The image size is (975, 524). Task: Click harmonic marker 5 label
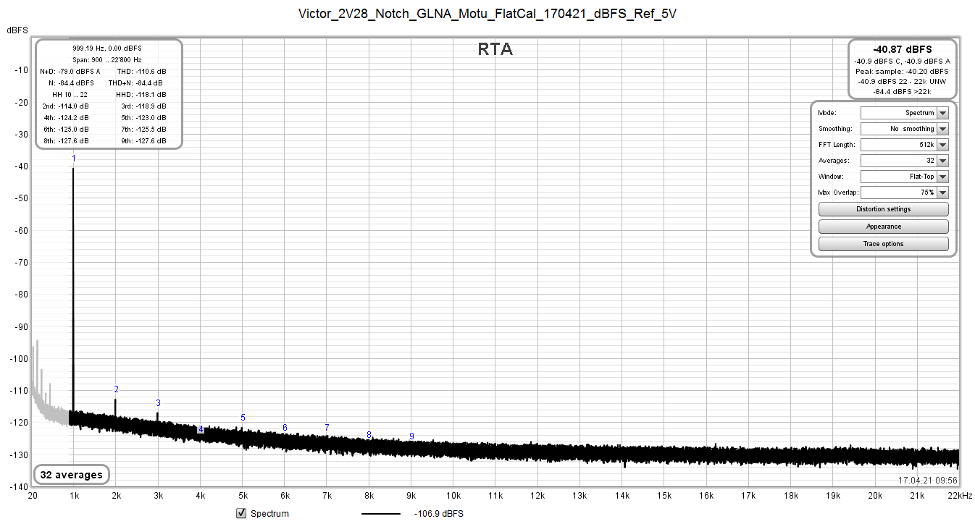243,418
